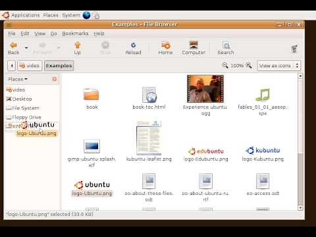Select the oo-about-these-files.odt document icon
The width and height of the screenshot is (316, 237).
pos(149,181)
